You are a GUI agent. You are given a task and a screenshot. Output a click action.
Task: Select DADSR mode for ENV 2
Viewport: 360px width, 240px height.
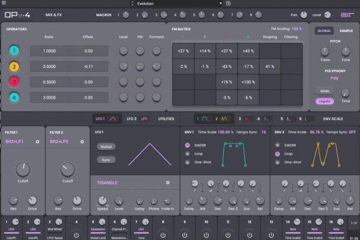[x=277, y=145]
